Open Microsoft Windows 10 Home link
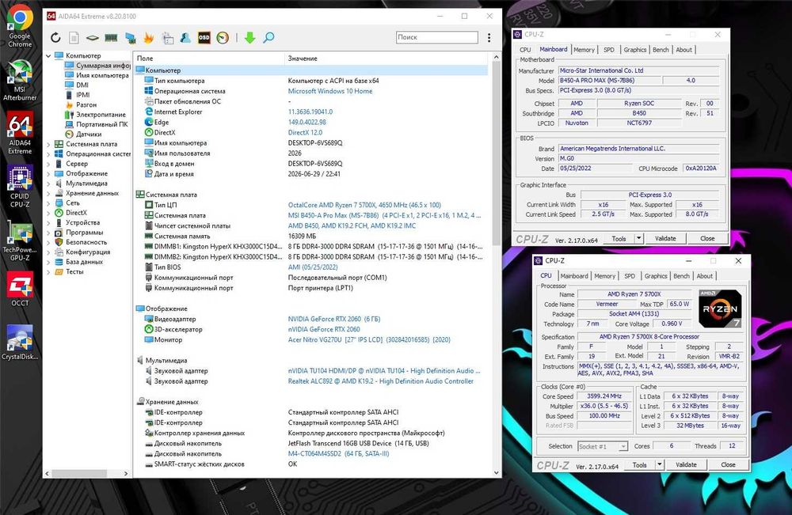 [329, 91]
